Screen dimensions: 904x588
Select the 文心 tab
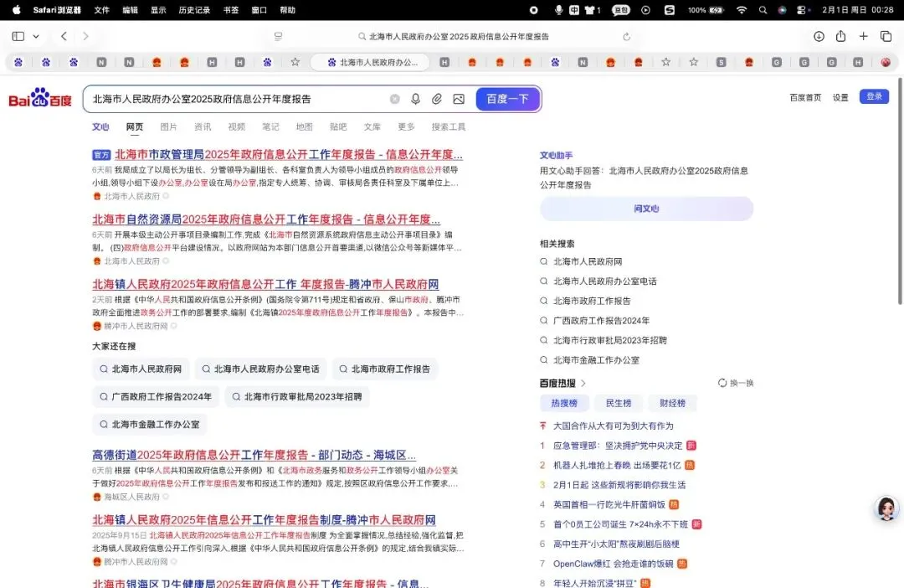pos(100,127)
